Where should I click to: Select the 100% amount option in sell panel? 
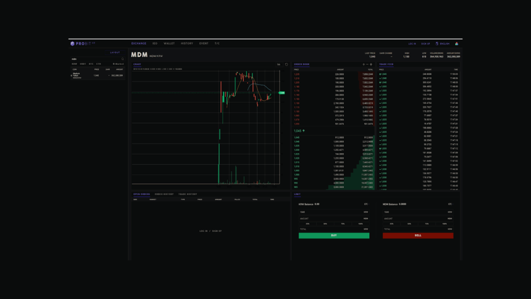tap(445, 224)
